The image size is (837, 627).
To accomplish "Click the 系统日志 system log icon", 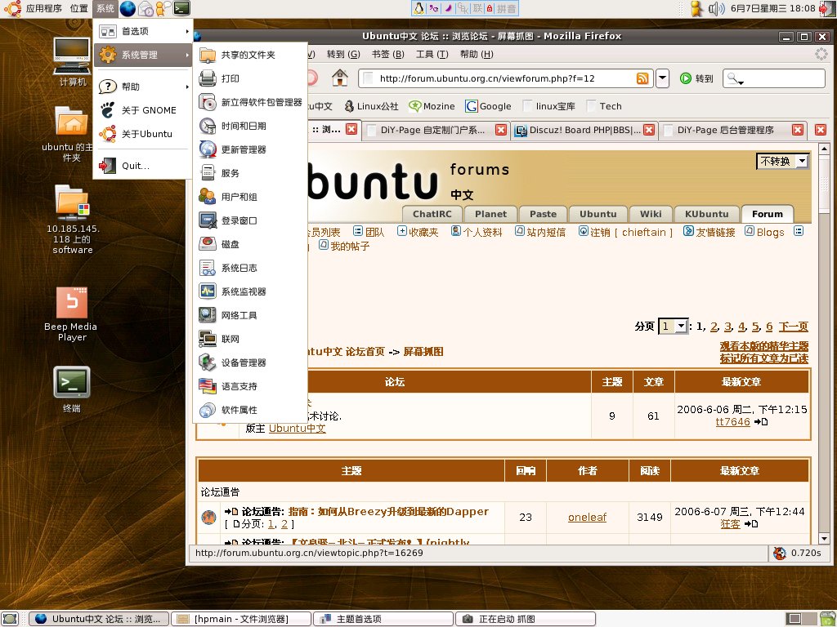I will [x=207, y=268].
